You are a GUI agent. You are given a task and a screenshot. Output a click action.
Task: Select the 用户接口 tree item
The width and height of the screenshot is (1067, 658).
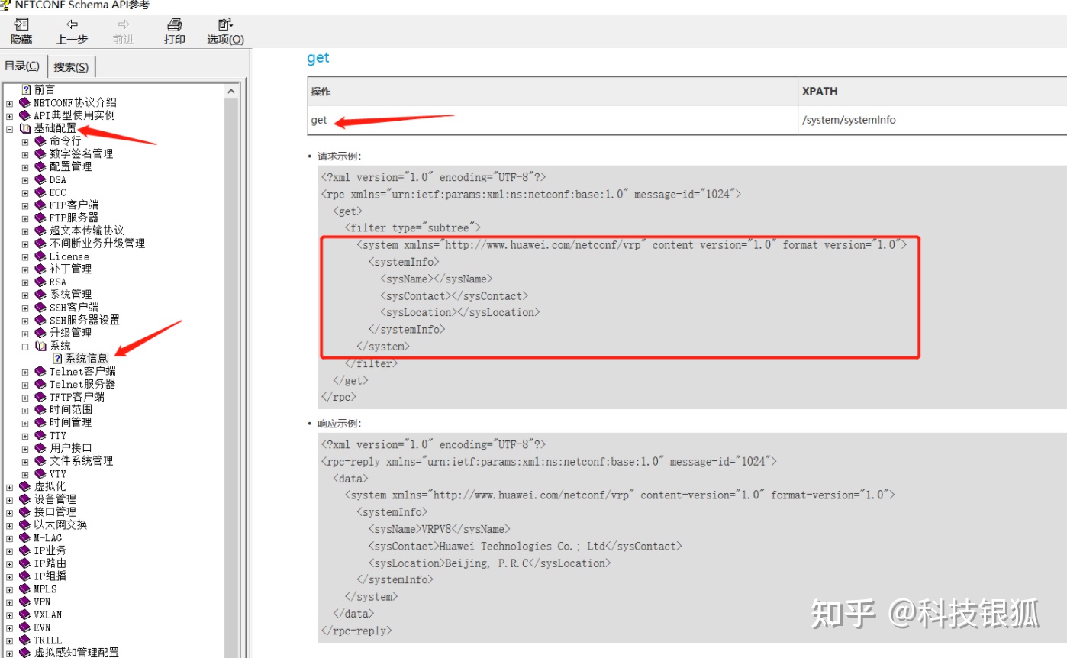click(x=71, y=448)
